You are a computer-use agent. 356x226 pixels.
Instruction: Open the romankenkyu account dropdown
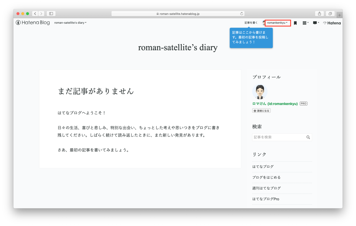277,23
